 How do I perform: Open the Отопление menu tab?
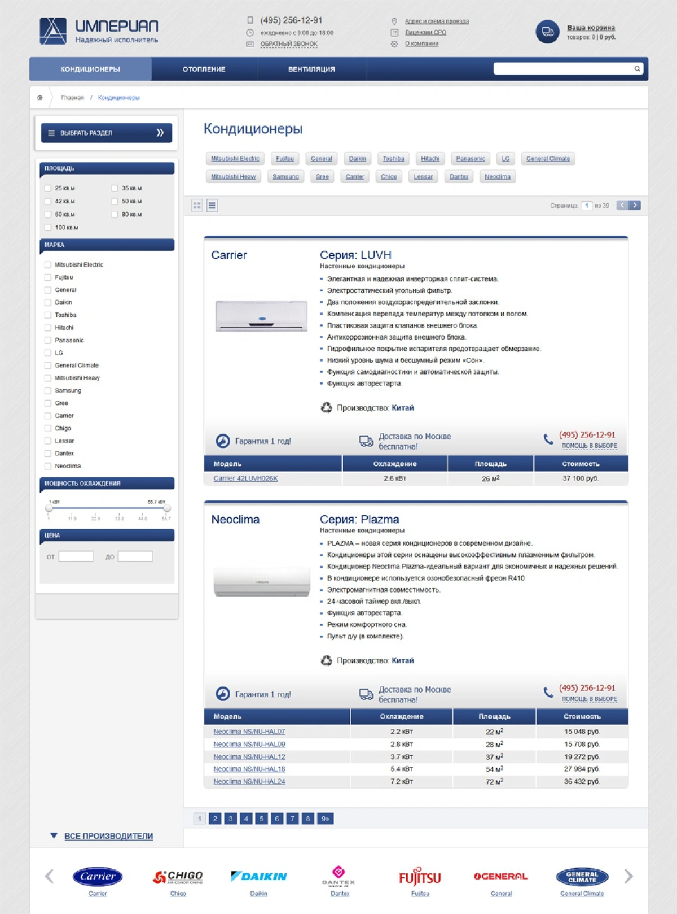click(204, 69)
